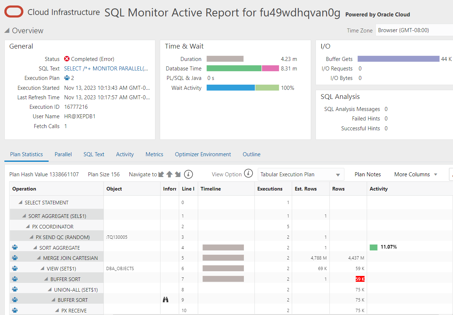Click the Object column header
453x315 pixels.
point(114,189)
